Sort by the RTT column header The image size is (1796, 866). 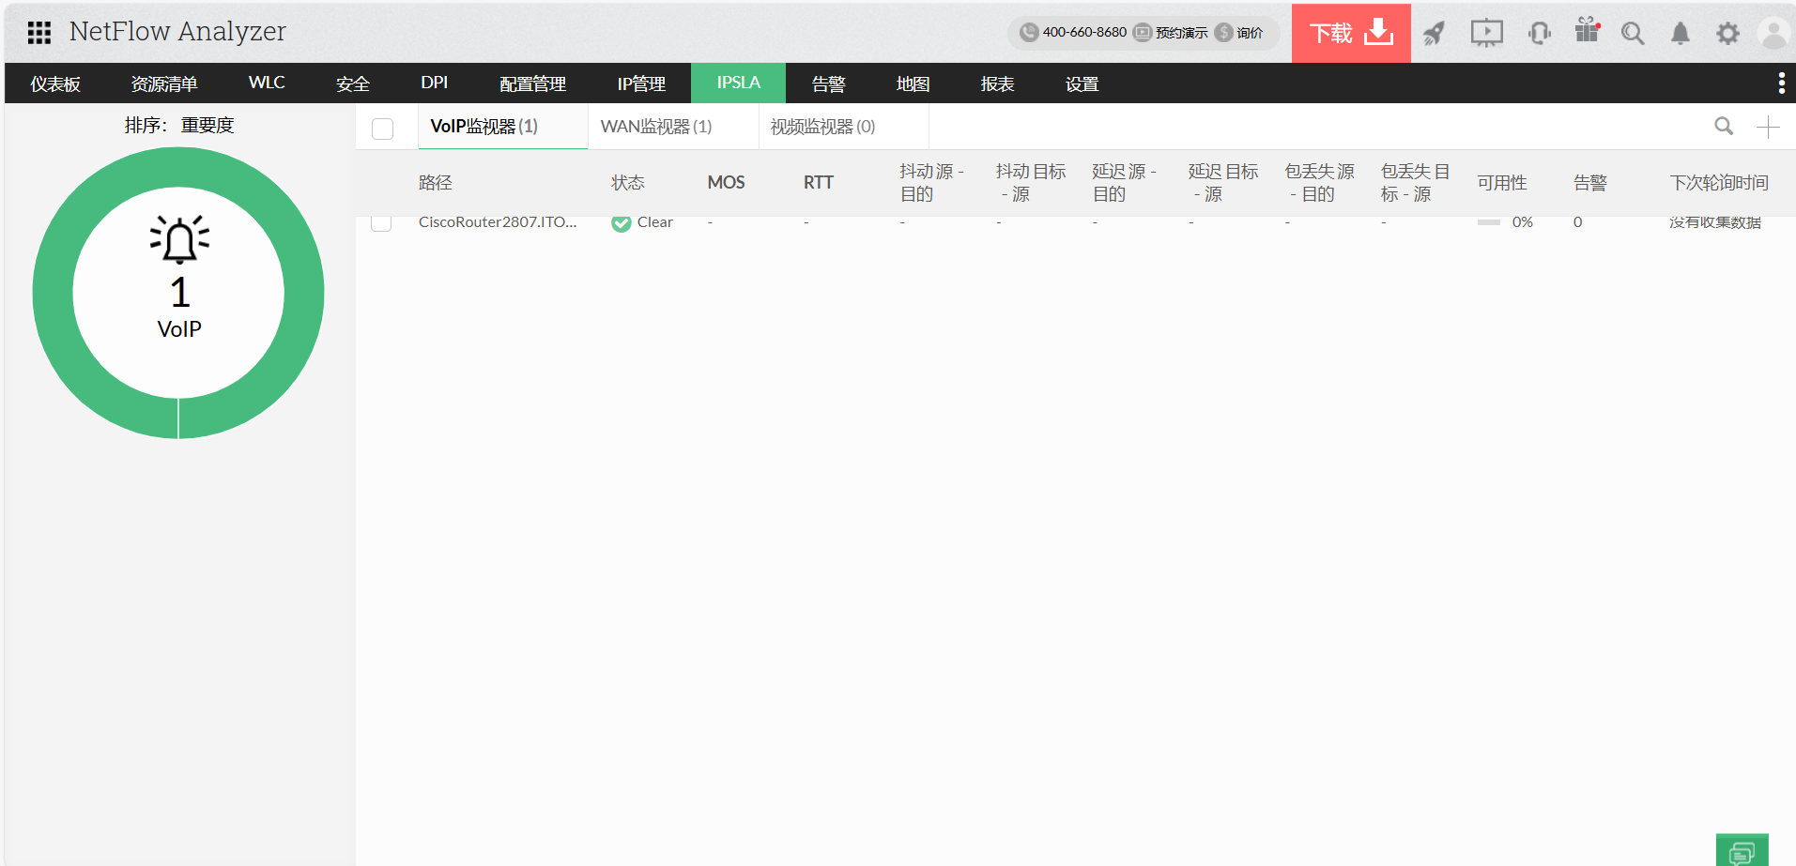pos(819,183)
